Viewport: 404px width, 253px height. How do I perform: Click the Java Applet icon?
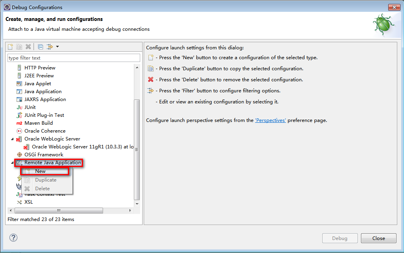pyautogui.click(x=19, y=84)
